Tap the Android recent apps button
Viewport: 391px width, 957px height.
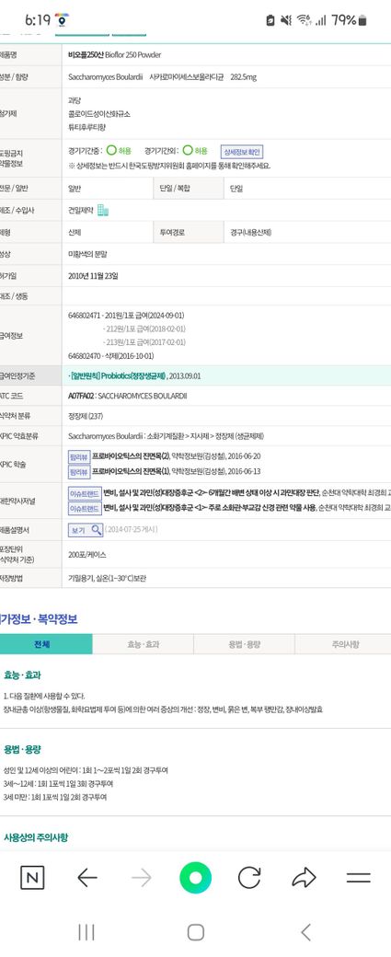click(x=86, y=932)
